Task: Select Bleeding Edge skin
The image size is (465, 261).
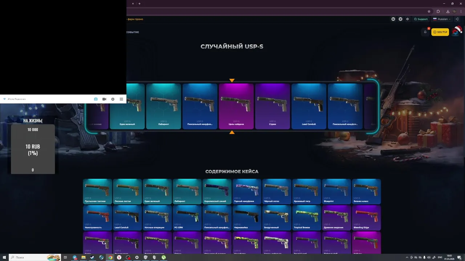Action: pos(366,218)
